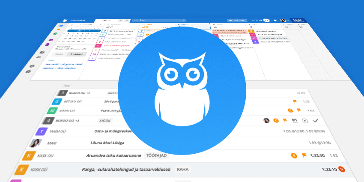The width and height of the screenshot is (364, 182).
Task: Click the TÖÖTAJAD tag
Action: pos(156,155)
